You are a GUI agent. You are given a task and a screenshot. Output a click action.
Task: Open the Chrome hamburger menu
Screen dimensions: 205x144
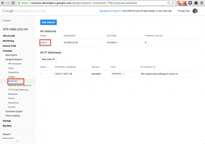[x=202, y=3]
